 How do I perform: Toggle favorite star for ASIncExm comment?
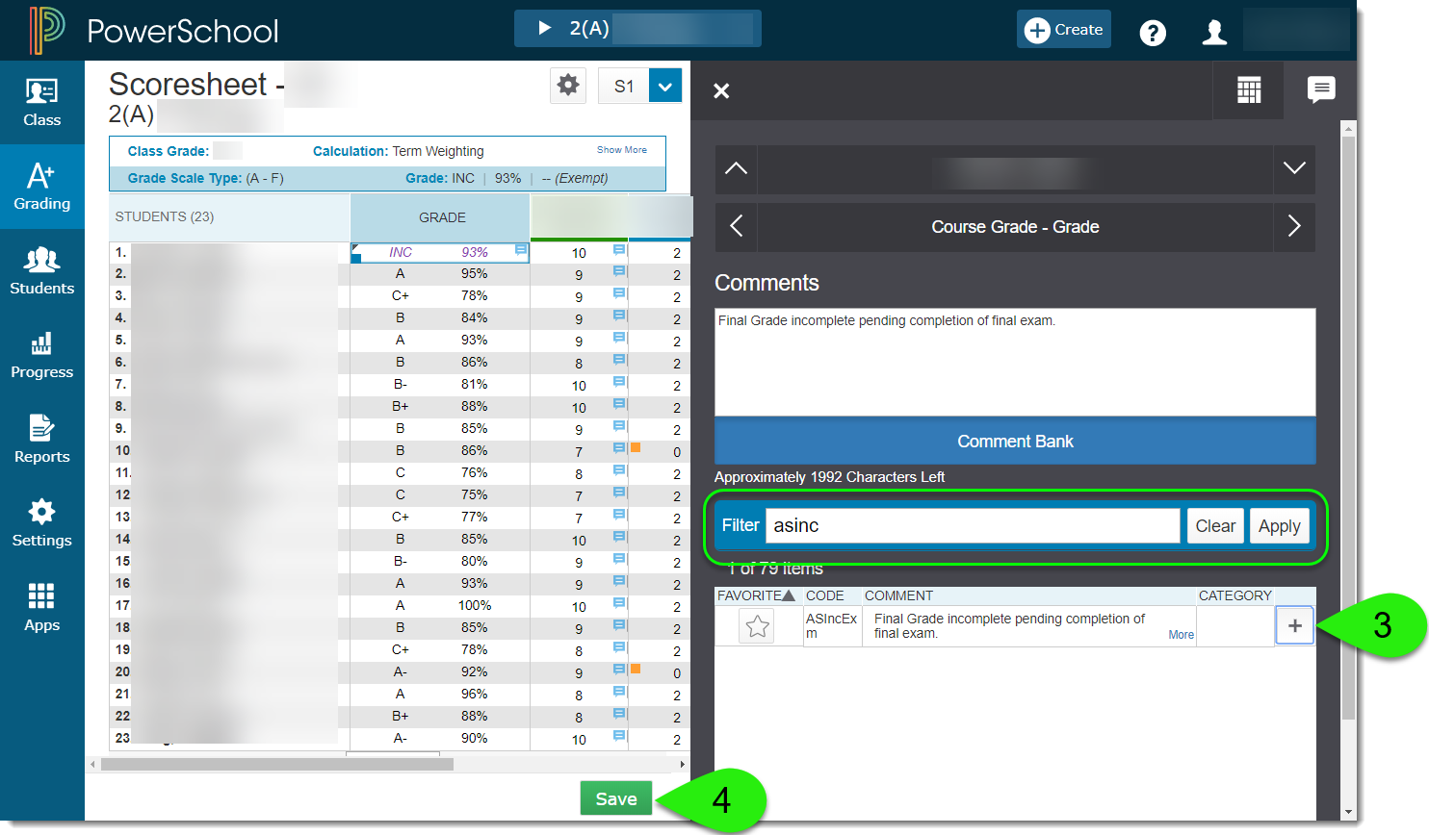(x=758, y=626)
